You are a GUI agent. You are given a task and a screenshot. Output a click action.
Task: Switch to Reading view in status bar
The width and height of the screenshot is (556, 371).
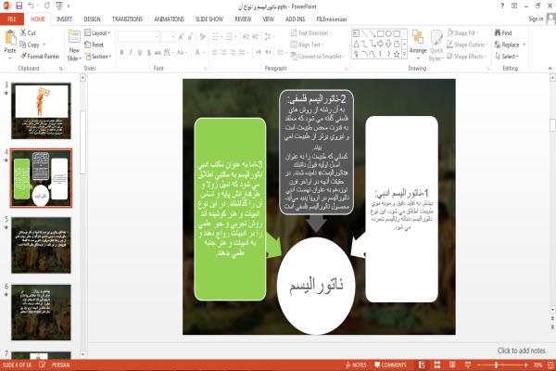pyautogui.click(x=452, y=365)
